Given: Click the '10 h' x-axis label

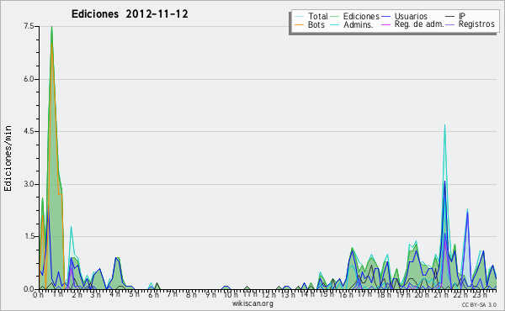Looking at the screenshot, I should tap(231, 295).
